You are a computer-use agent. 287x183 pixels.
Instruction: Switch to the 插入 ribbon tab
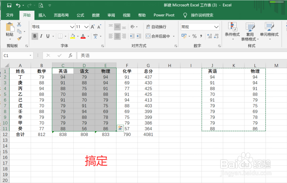(42, 15)
